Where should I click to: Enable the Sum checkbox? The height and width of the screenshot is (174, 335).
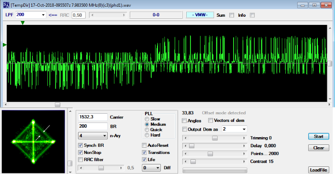231,15
